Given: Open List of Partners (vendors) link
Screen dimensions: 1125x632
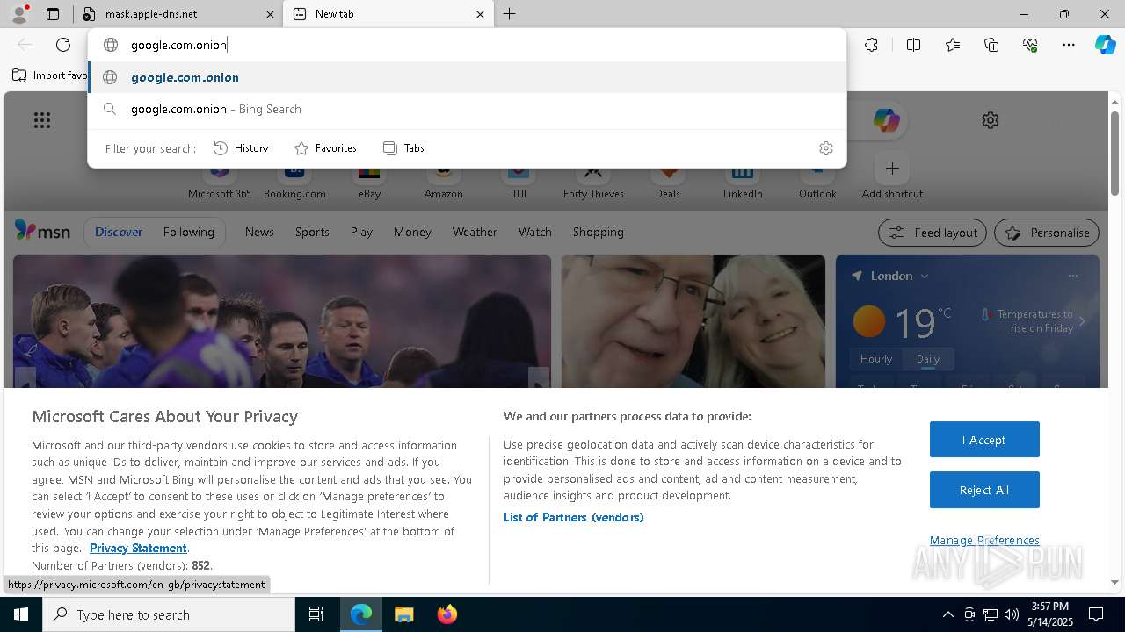Looking at the screenshot, I should point(574,517).
